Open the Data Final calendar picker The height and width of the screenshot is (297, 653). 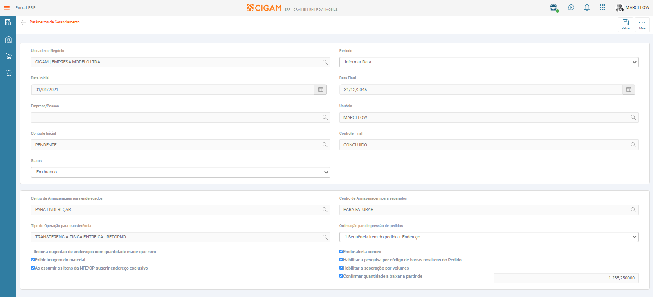[x=629, y=90]
